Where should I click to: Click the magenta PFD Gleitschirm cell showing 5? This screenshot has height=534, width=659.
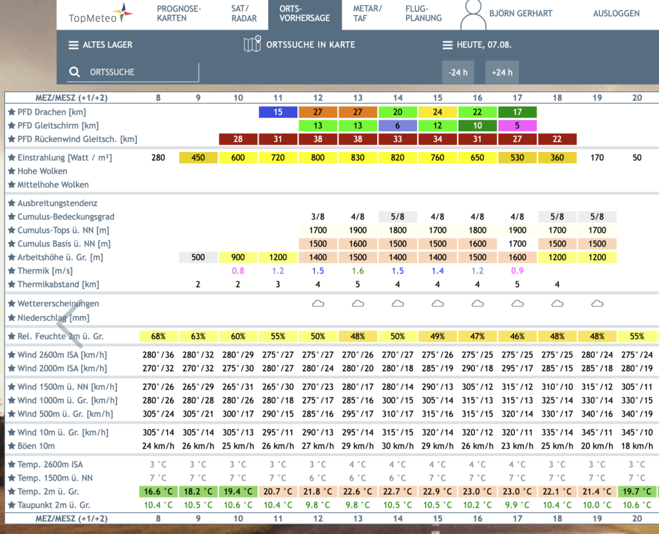[517, 125]
